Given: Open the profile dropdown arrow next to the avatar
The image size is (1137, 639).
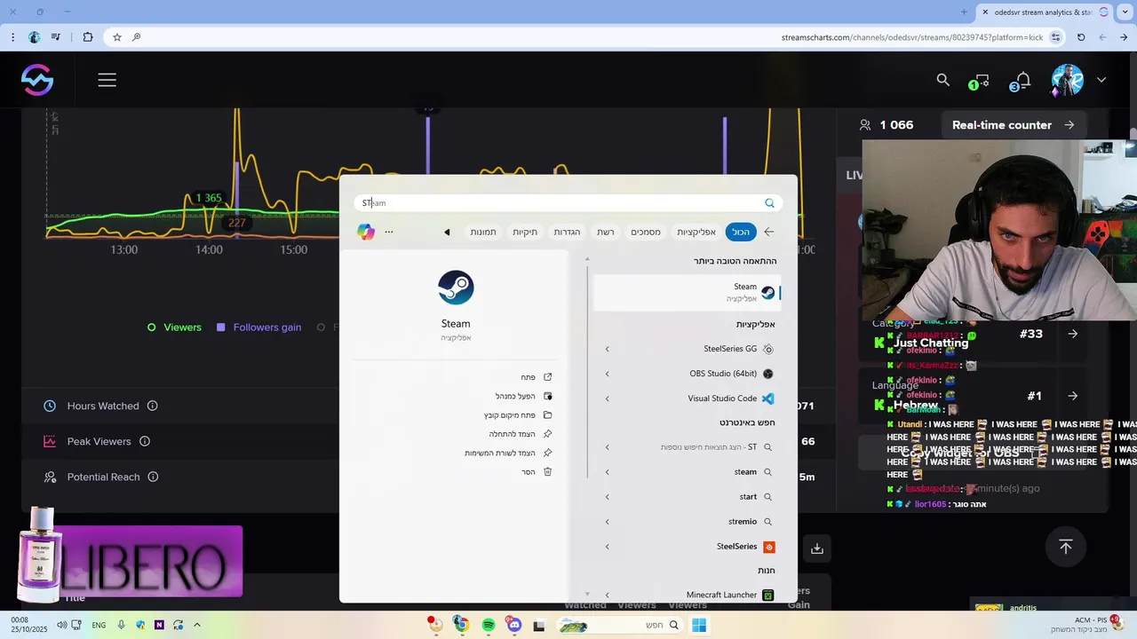Looking at the screenshot, I should coord(1101,80).
